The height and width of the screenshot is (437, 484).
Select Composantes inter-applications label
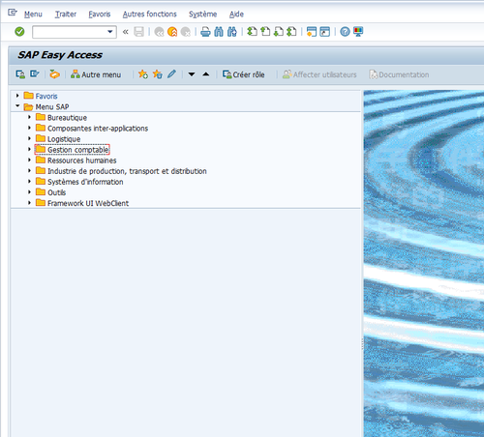98,129
